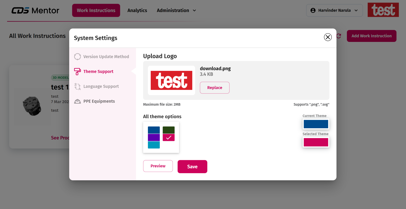
Task: Expand the Administration dropdown menu
Action: (176, 10)
